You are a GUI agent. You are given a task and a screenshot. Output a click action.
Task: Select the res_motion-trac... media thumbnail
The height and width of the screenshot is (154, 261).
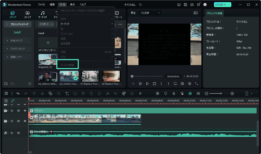tap(69, 76)
